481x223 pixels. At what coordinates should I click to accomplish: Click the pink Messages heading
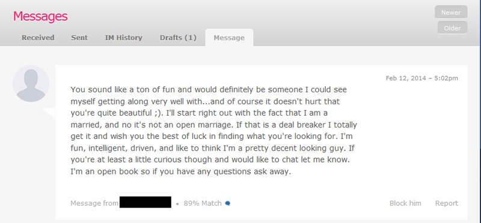(x=40, y=17)
